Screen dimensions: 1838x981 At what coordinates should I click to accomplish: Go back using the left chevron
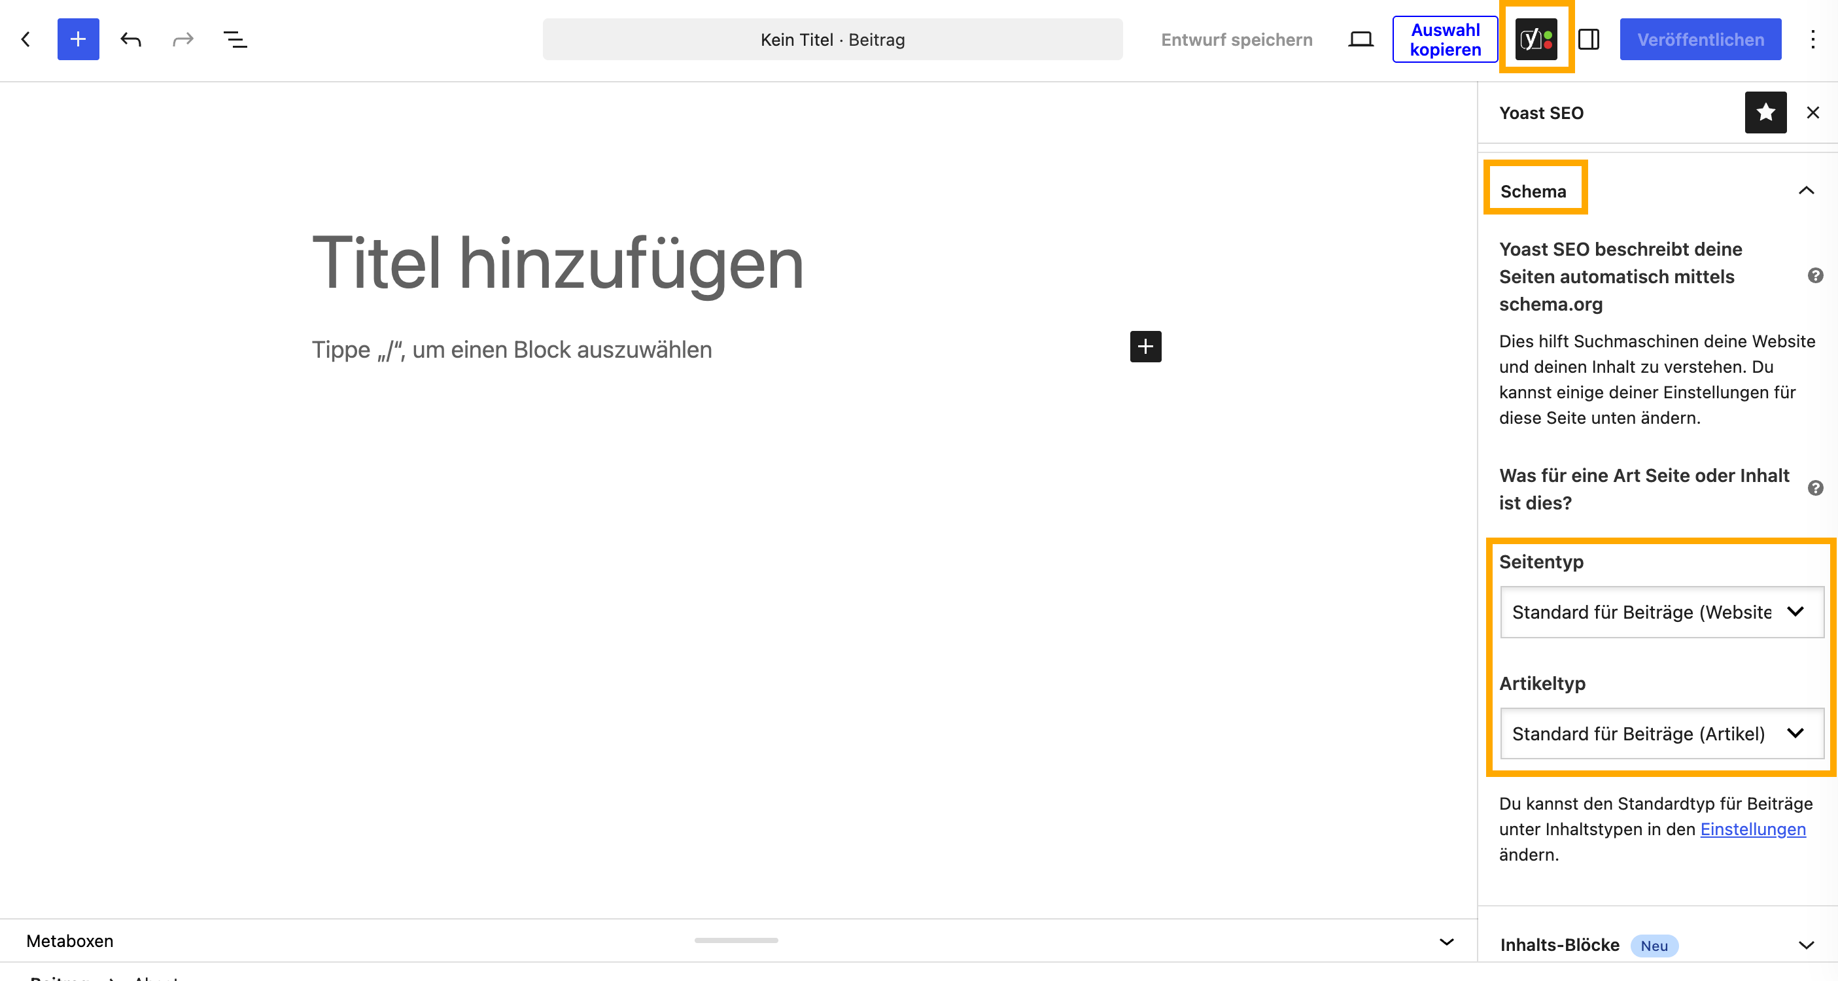[26, 39]
